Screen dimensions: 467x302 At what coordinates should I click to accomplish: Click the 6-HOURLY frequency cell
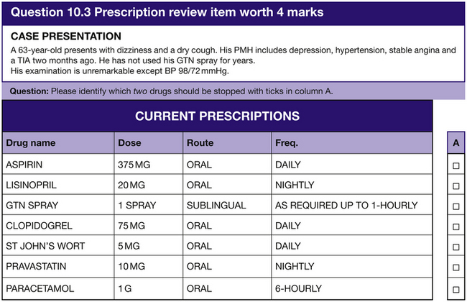point(297,288)
